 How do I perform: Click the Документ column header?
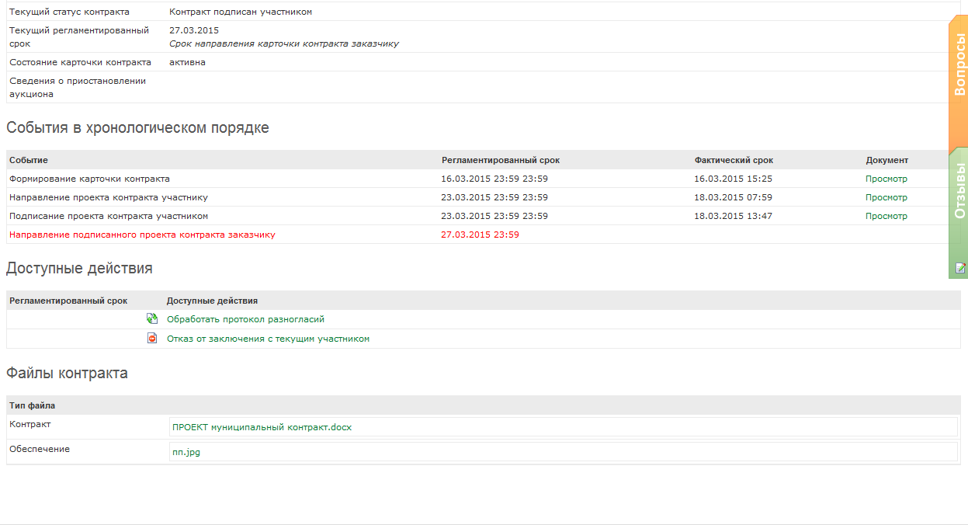[x=886, y=160]
